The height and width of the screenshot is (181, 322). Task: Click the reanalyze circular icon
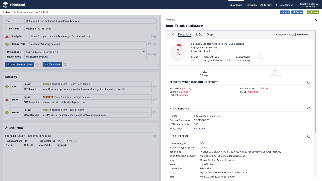[x=260, y=59]
